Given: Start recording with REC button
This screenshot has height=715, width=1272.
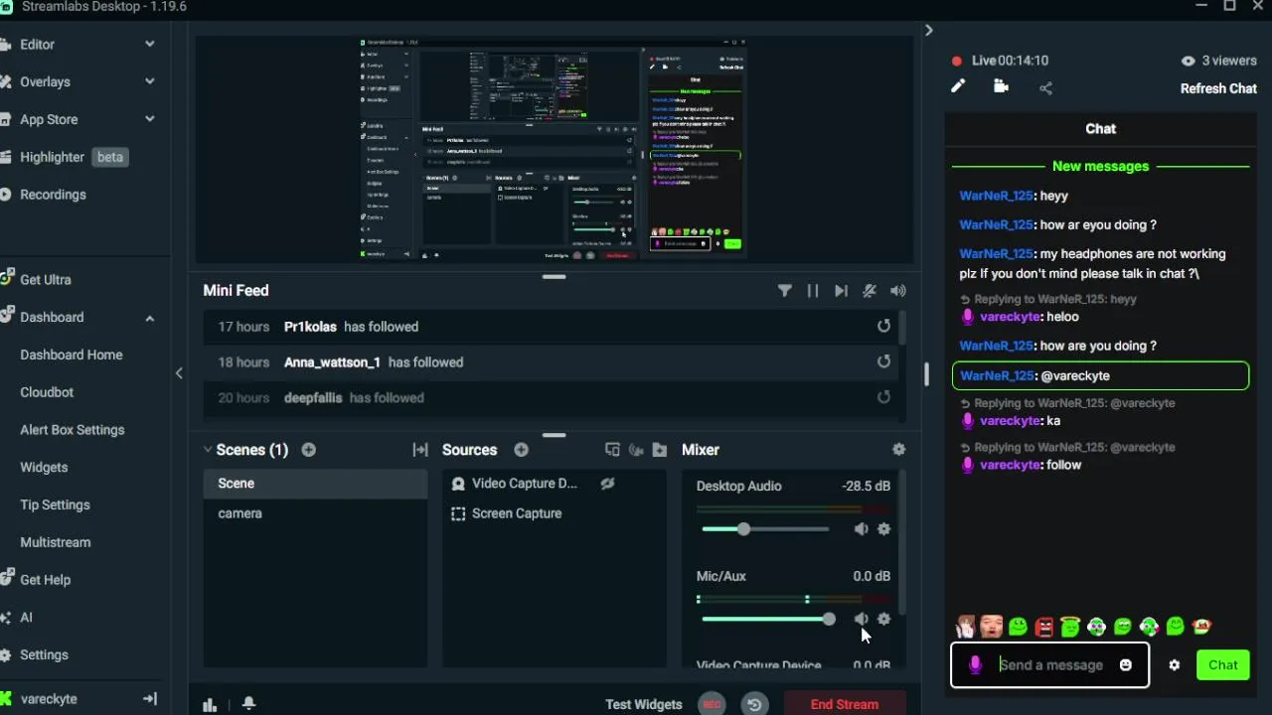Looking at the screenshot, I should pos(712,705).
